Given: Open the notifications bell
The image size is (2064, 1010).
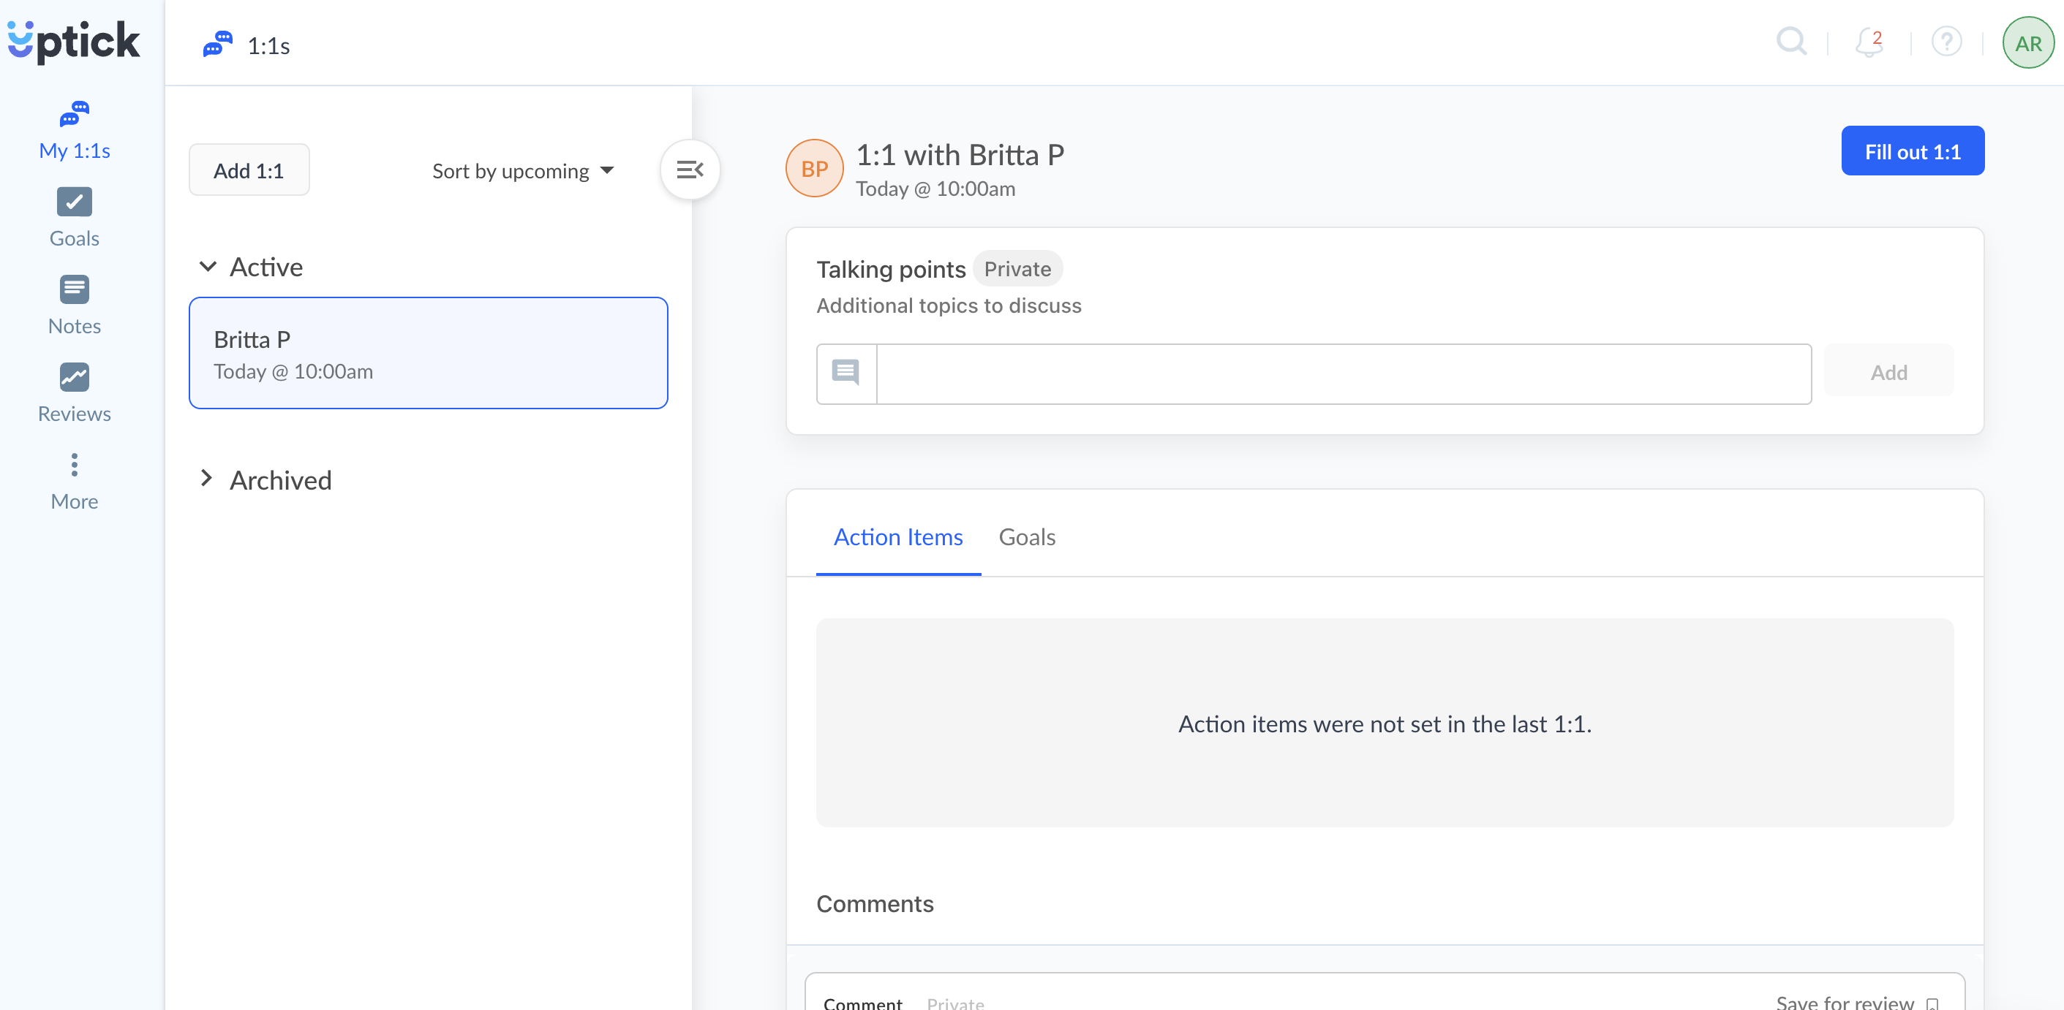Looking at the screenshot, I should point(1868,42).
